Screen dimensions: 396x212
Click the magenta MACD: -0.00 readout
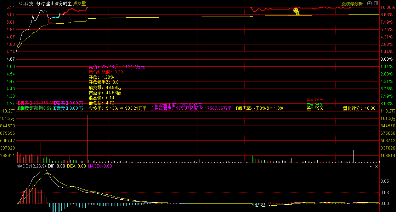pos(100,166)
